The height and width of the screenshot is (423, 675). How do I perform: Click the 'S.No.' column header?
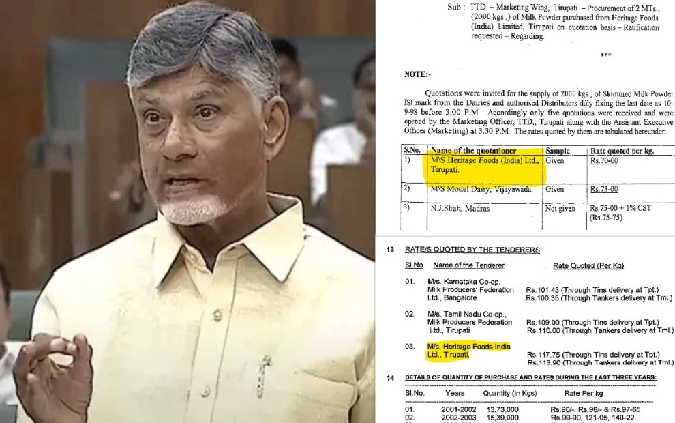[412, 151]
